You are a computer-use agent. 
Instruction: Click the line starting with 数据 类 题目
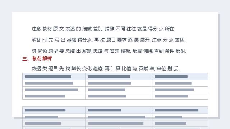point(105,68)
